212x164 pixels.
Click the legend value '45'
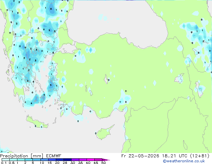coord(96,163)
